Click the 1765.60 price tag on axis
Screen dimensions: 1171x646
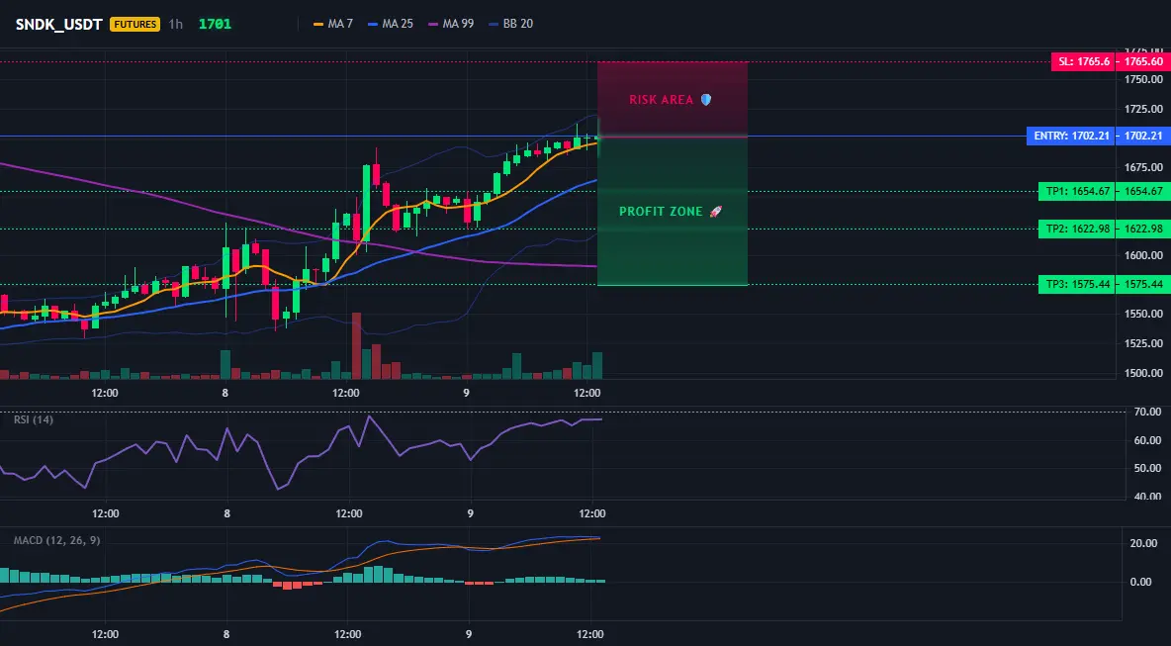point(1143,62)
